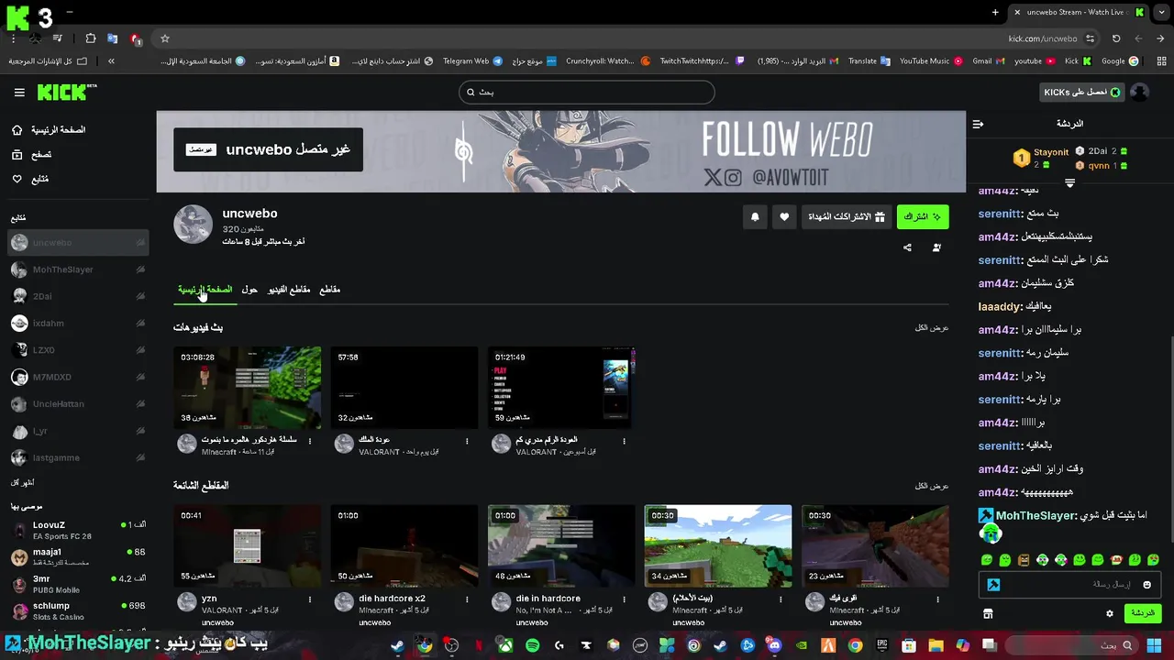Image resolution: width=1174 pixels, height=660 pixels.
Task: Open chat settings gear
Action: (1109, 613)
